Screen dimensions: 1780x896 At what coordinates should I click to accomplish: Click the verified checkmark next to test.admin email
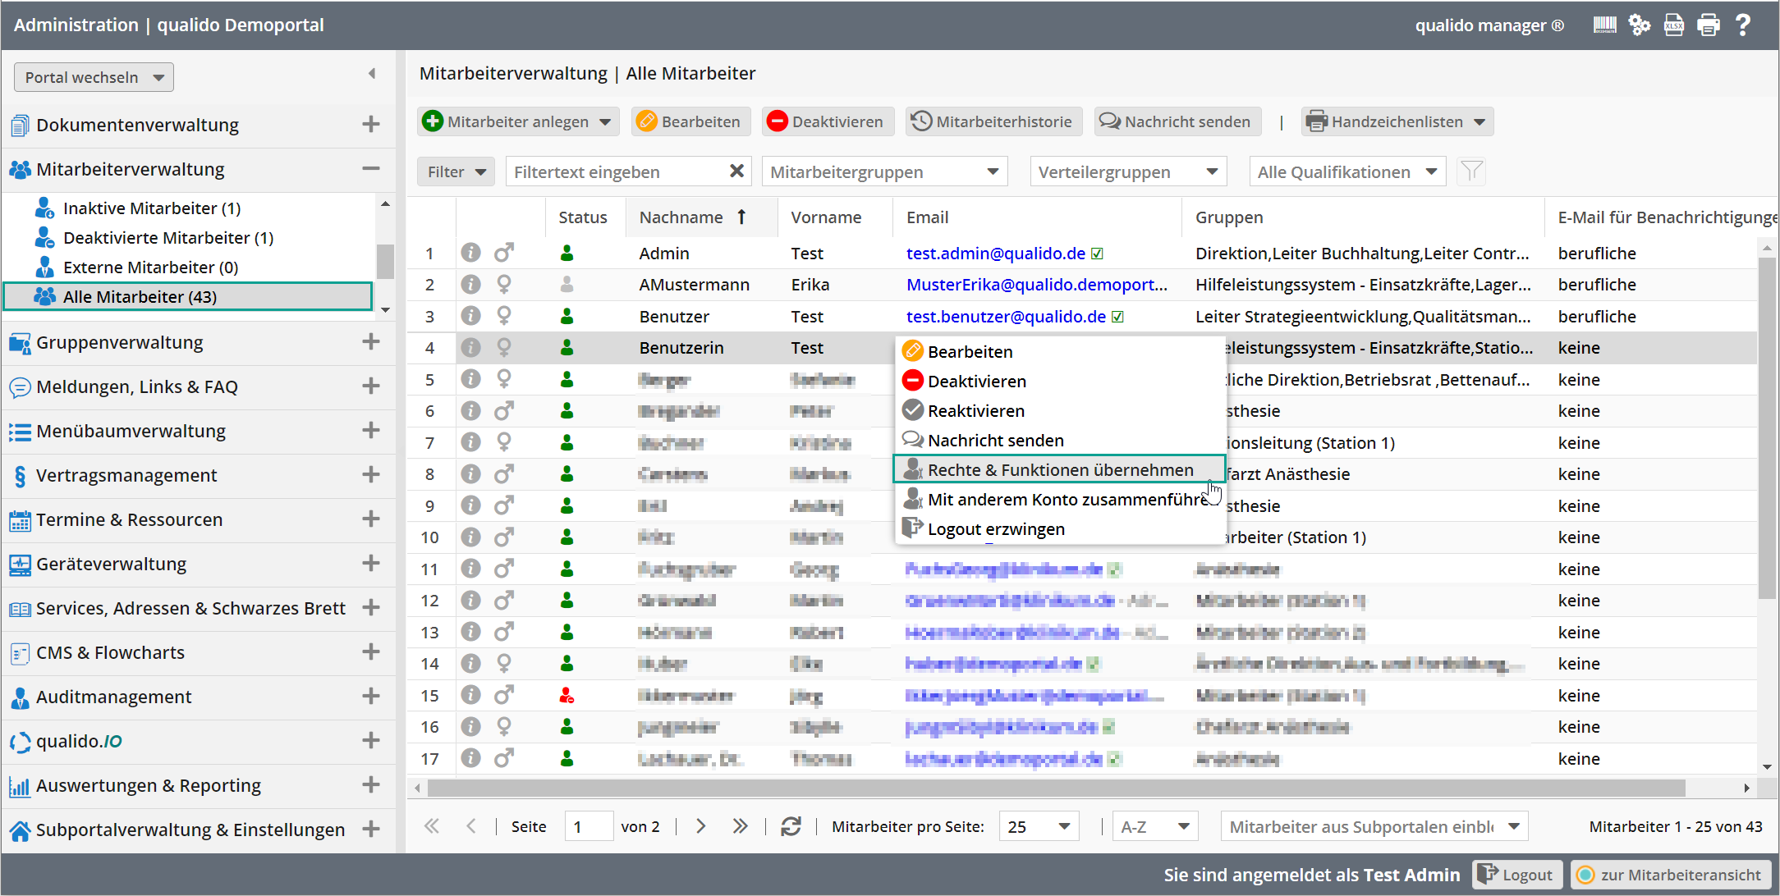click(1098, 254)
